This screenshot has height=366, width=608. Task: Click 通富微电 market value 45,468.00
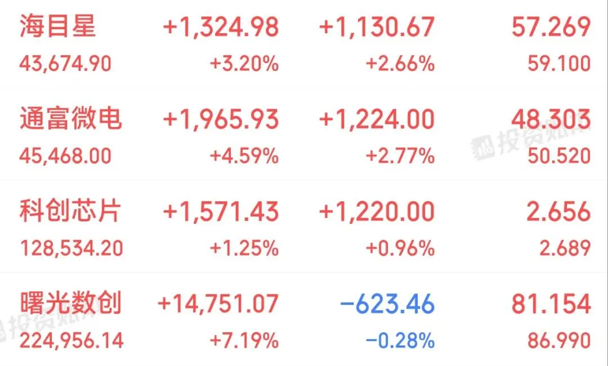(x=65, y=156)
